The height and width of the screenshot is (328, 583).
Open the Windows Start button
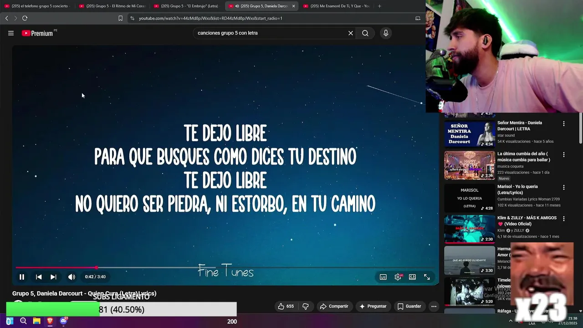coord(10,321)
